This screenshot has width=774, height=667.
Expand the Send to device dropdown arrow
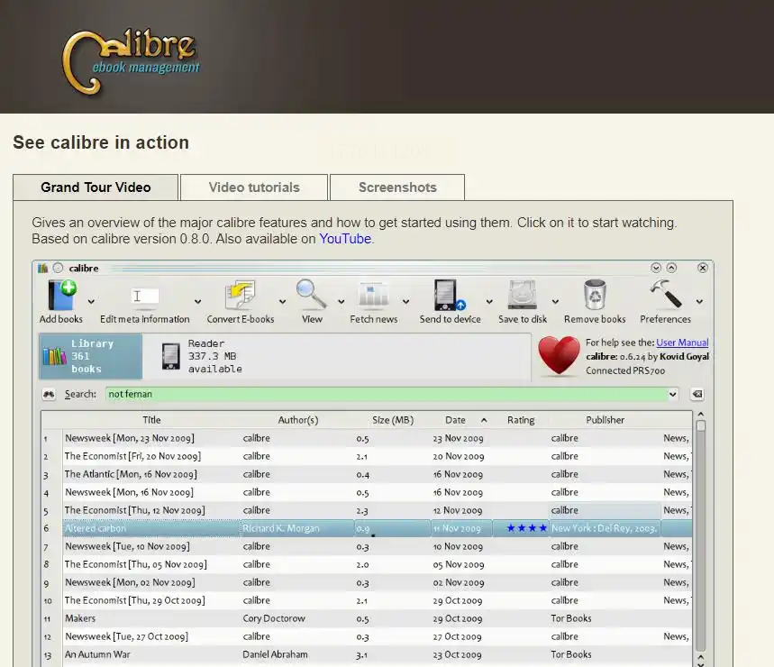tap(489, 301)
